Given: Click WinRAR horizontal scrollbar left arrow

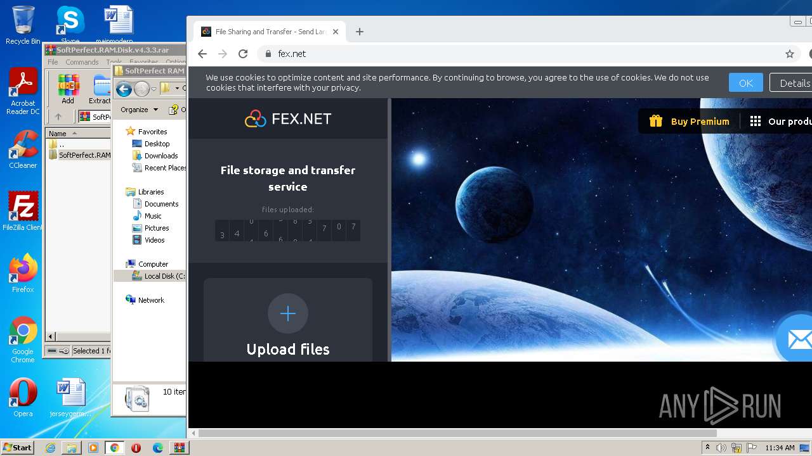Looking at the screenshot, I should (x=51, y=337).
